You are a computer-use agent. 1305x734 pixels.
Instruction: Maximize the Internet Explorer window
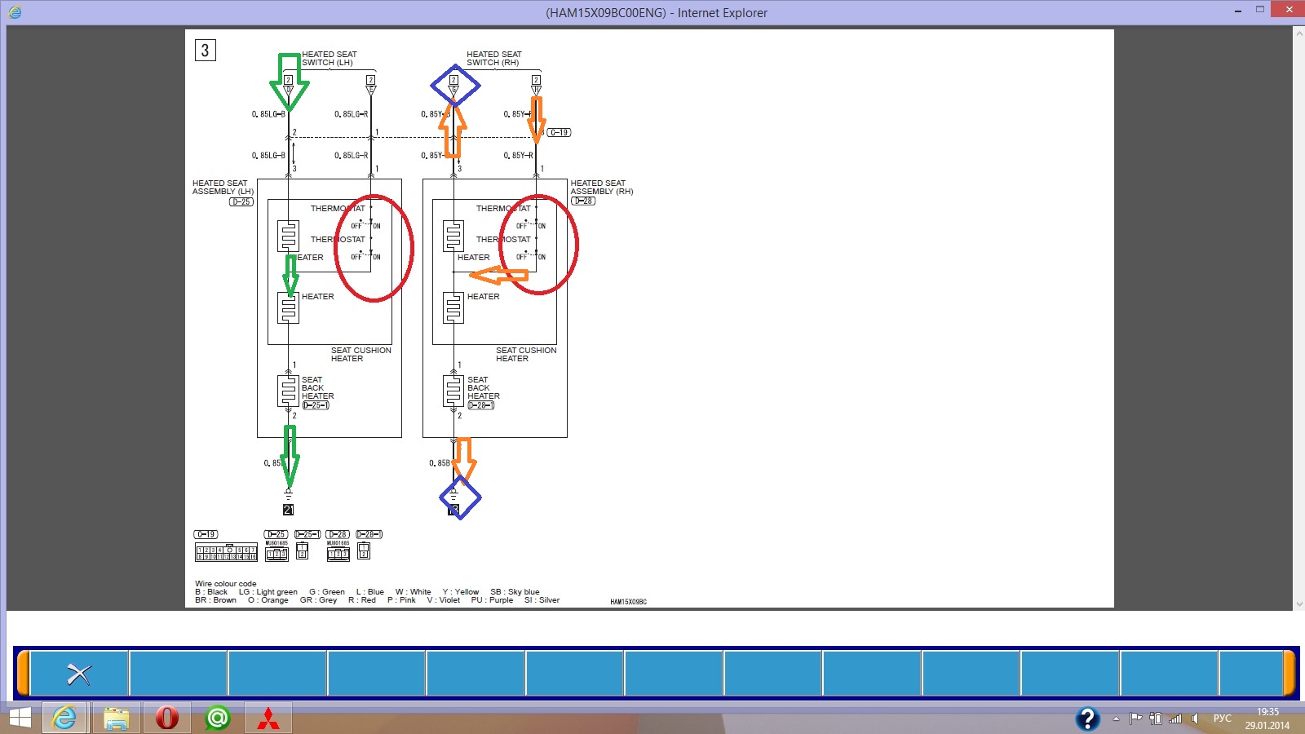pyautogui.click(x=1259, y=10)
